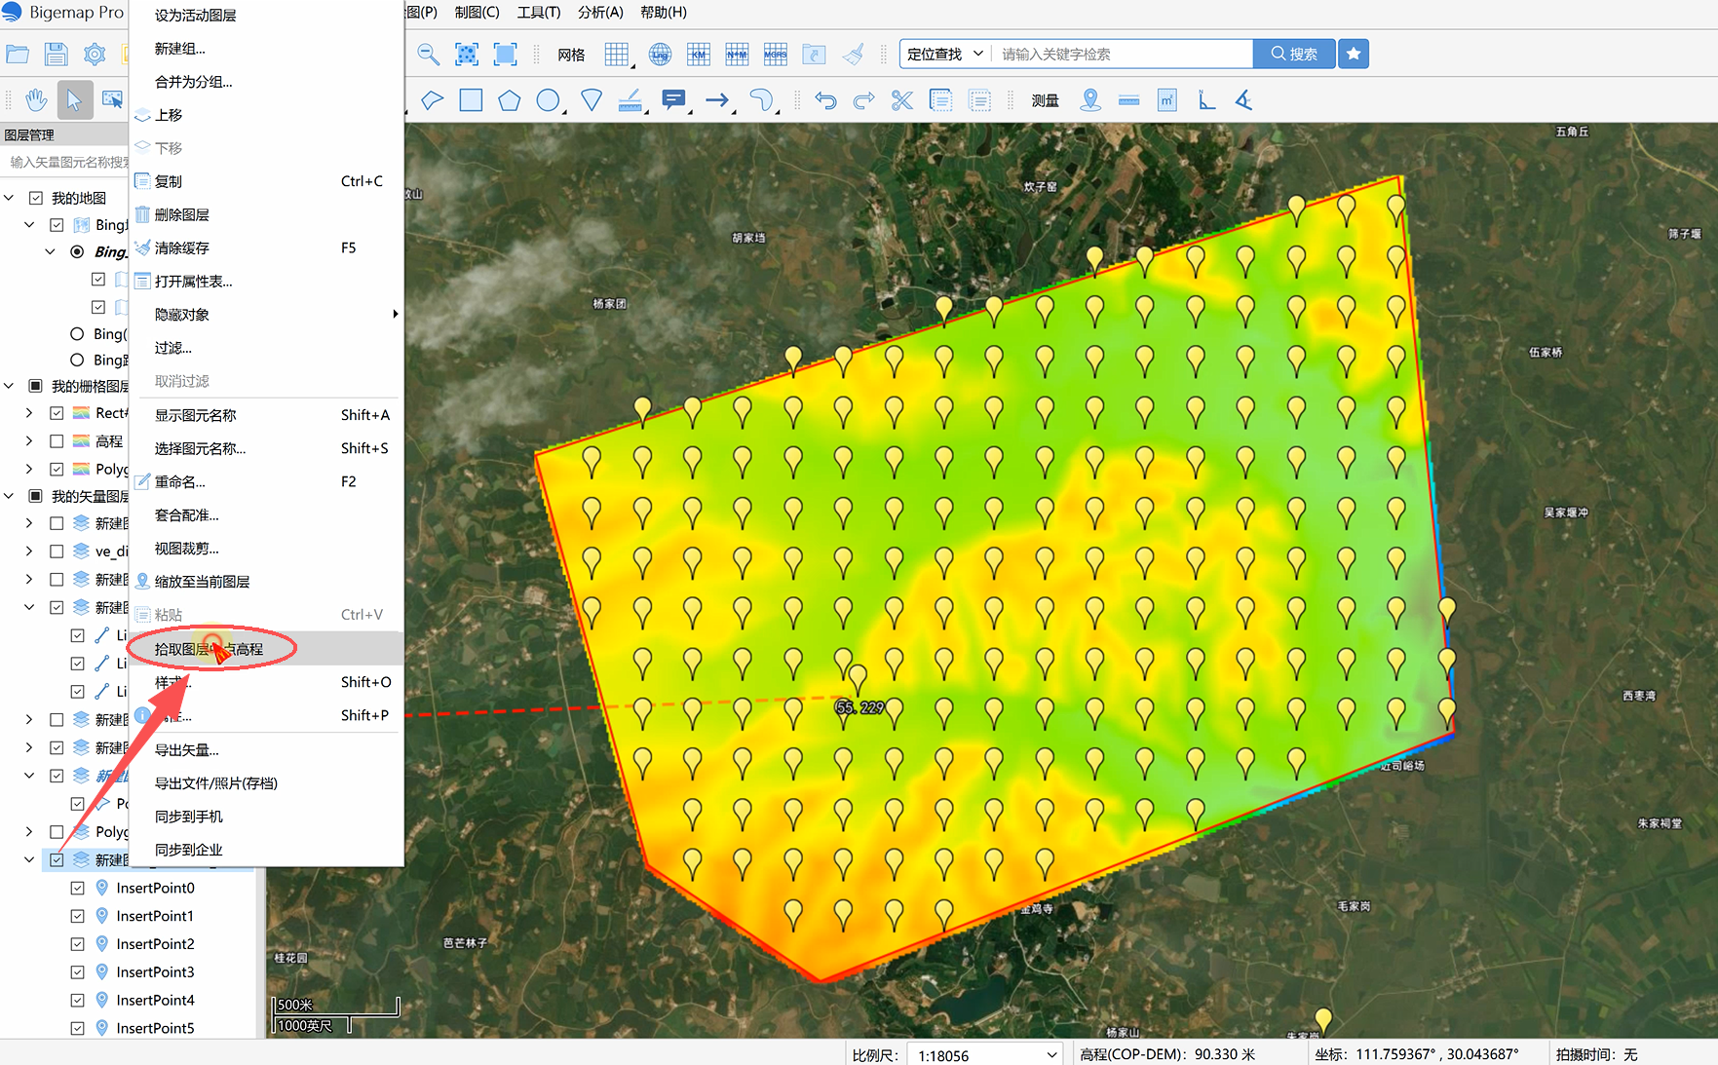This screenshot has width=1718, height=1065.
Task: Enable the MGRS grid overlay icon
Action: 776,55
